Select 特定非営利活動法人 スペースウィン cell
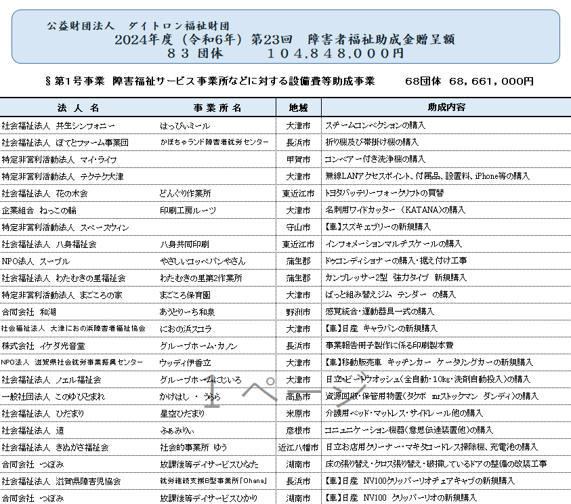Screen dimensions: 571x504 tap(65, 228)
